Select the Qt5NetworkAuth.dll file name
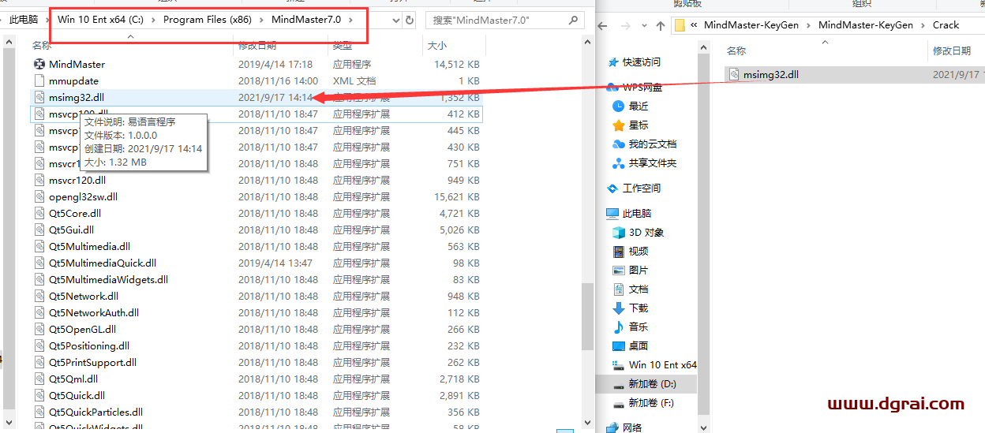This screenshot has height=433, width=985. point(94,312)
